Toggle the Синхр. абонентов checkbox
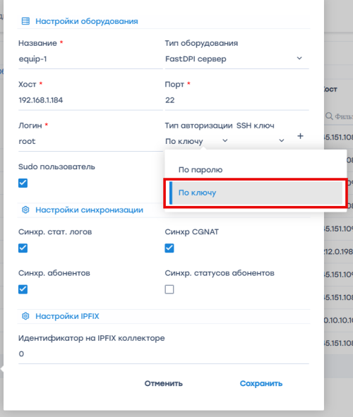 [x=23, y=289]
